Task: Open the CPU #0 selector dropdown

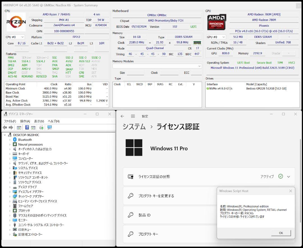Action: click(x=15, y=37)
